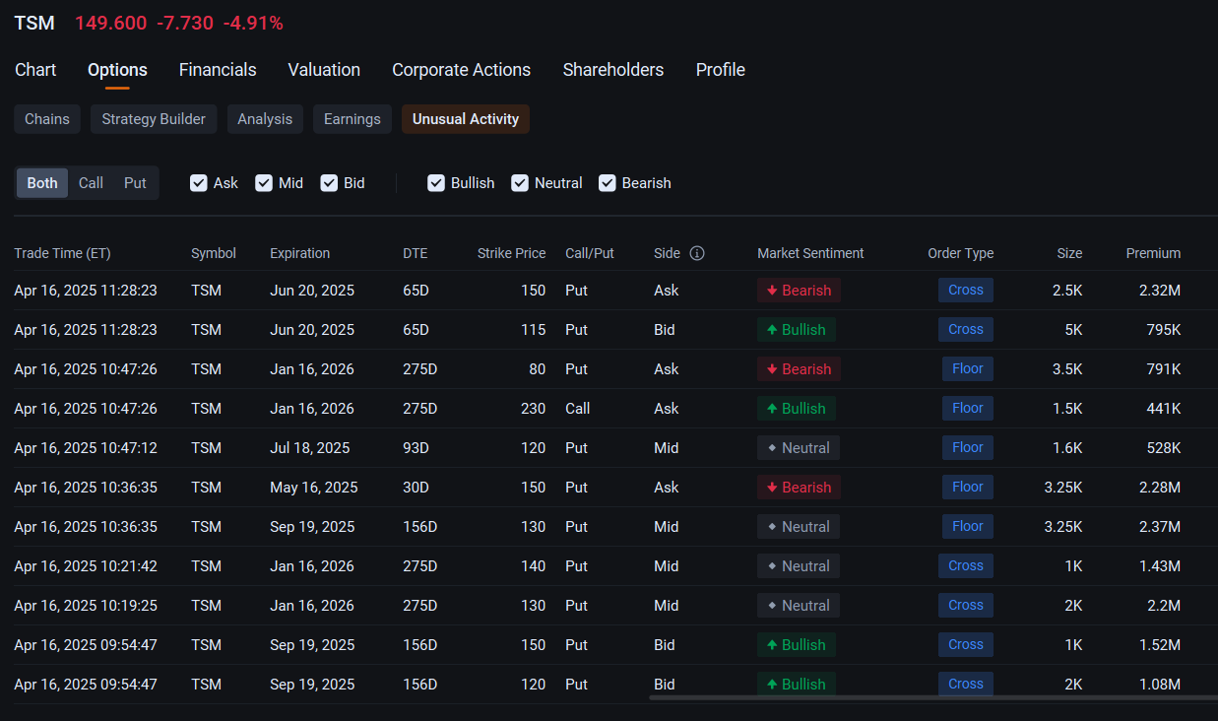Click the -4.91% percent change

[253, 23]
